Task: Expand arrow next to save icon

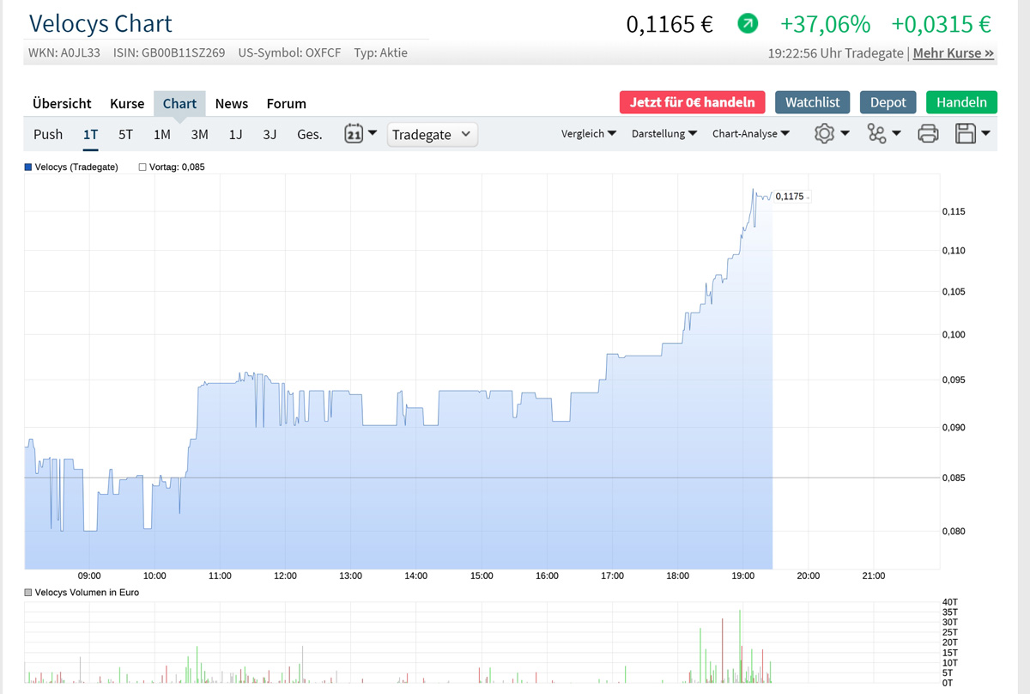Action: [985, 133]
